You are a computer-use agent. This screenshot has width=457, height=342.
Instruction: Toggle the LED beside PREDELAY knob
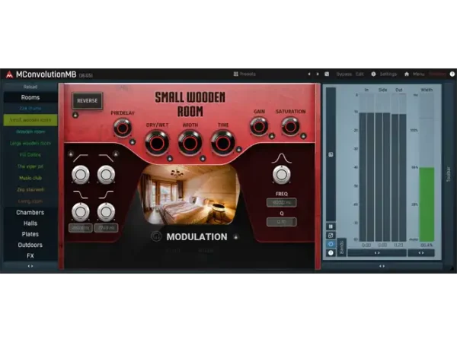coord(133,142)
